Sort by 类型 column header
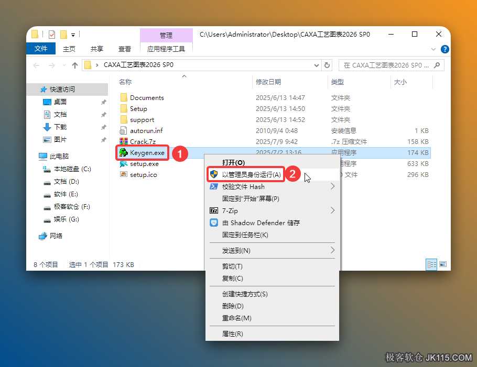 coord(338,82)
